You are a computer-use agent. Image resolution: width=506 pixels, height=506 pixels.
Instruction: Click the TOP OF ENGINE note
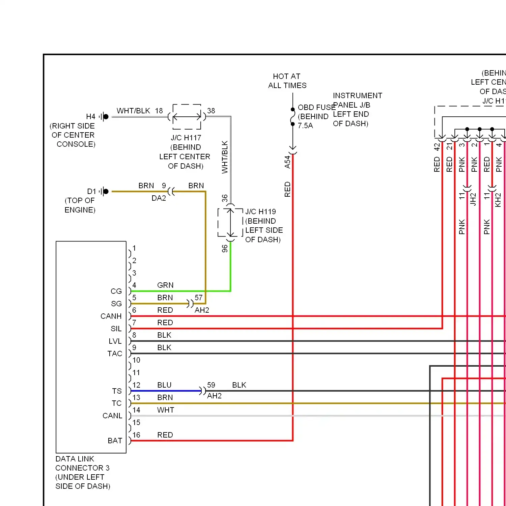[80, 205]
